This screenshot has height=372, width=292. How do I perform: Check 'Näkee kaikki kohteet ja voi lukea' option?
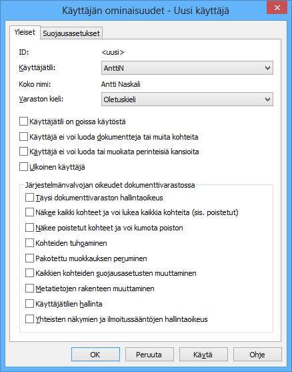click(29, 212)
